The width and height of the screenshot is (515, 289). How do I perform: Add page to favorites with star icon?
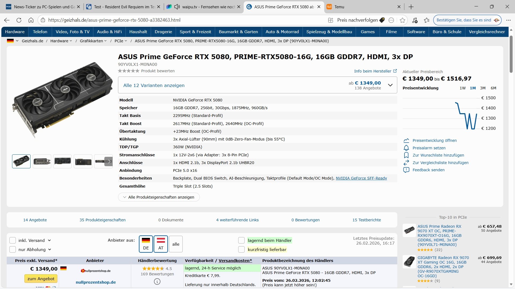coord(402,20)
